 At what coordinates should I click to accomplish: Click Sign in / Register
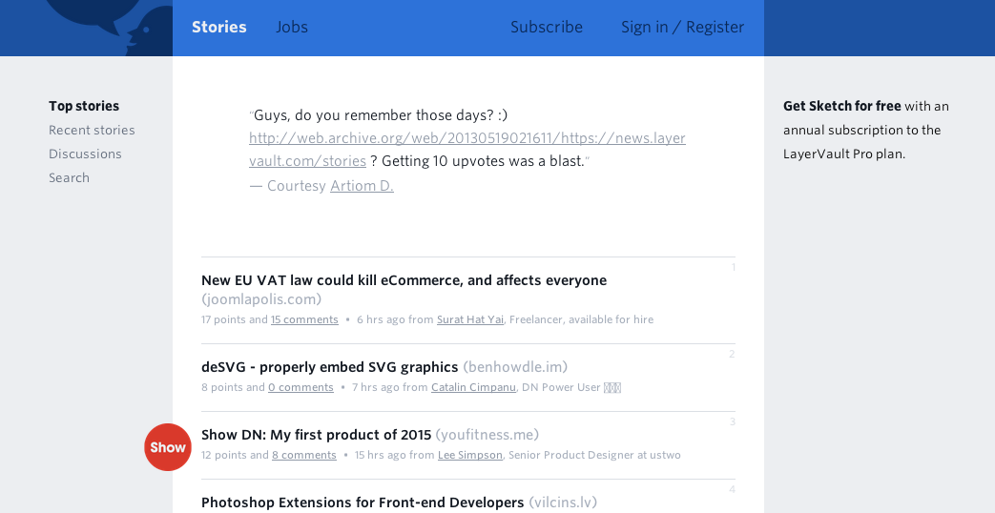[x=682, y=27]
